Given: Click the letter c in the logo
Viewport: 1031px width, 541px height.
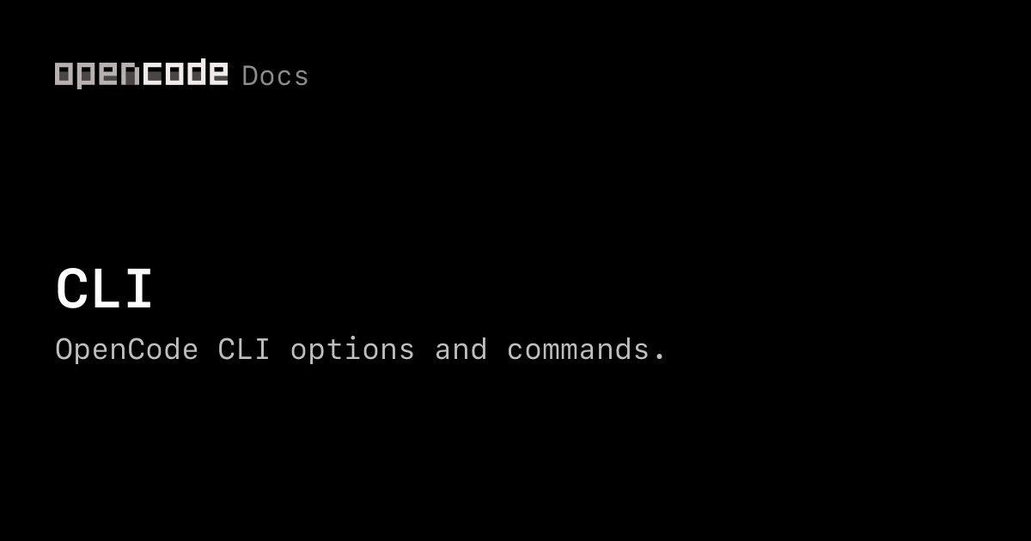Looking at the screenshot, I should point(152,74).
